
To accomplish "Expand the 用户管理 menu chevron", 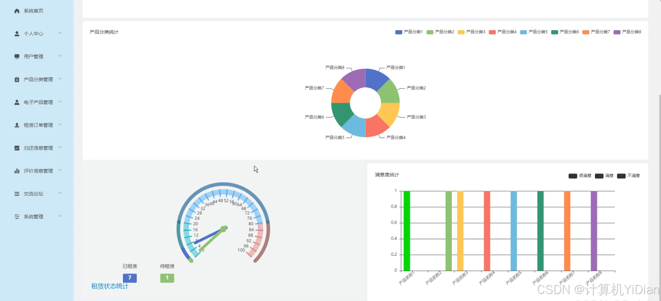I will pos(60,56).
